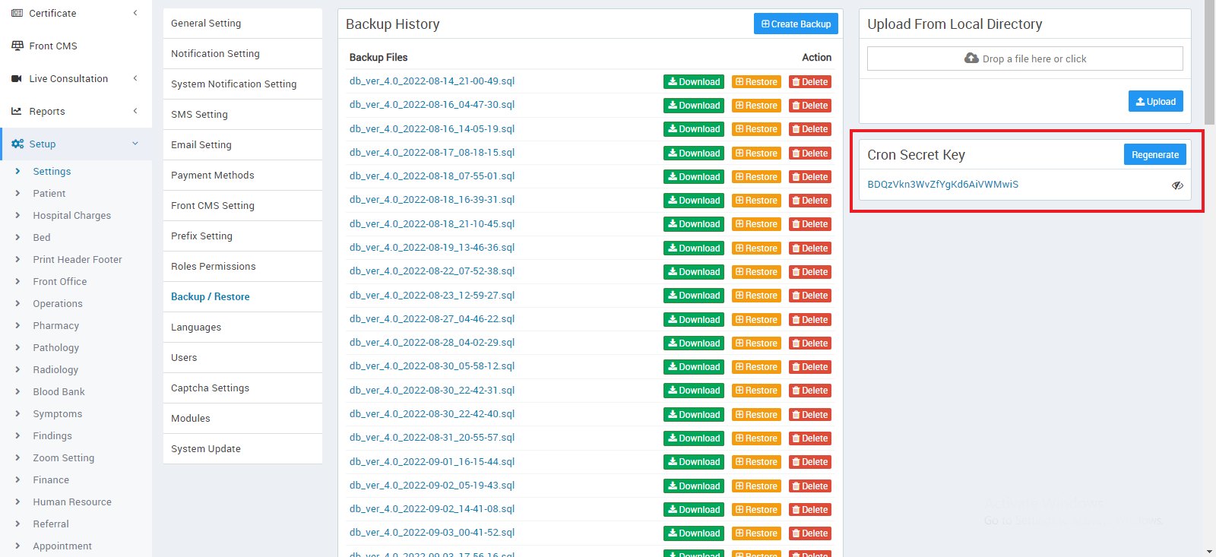The image size is (1216, 557).
Task: Toggle Cron Secret Key visibility eye icon
Action: (1177, 185)
